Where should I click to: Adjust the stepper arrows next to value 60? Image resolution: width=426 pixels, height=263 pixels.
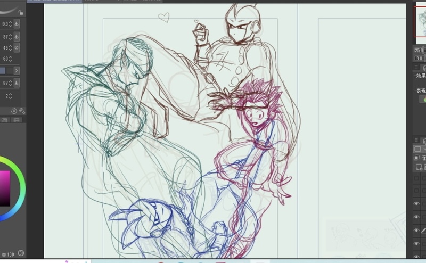pos(10,59)
